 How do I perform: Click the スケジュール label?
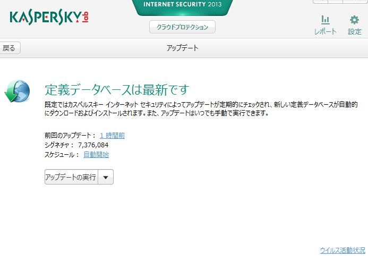[x=62, y=155]
